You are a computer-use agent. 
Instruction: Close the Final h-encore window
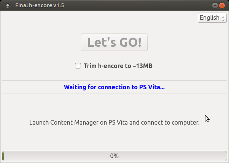point(223,5)
